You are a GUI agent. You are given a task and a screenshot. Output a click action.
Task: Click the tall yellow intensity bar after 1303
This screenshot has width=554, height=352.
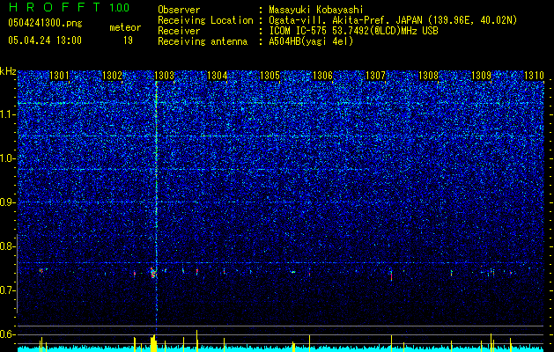pos(196,341)
